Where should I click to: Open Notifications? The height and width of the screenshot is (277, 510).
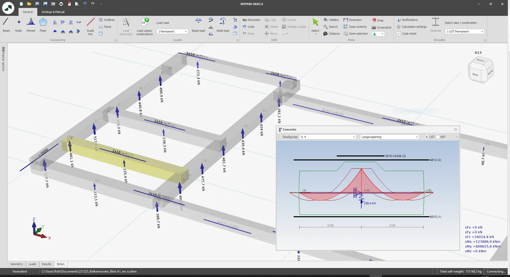pos(407,20)
